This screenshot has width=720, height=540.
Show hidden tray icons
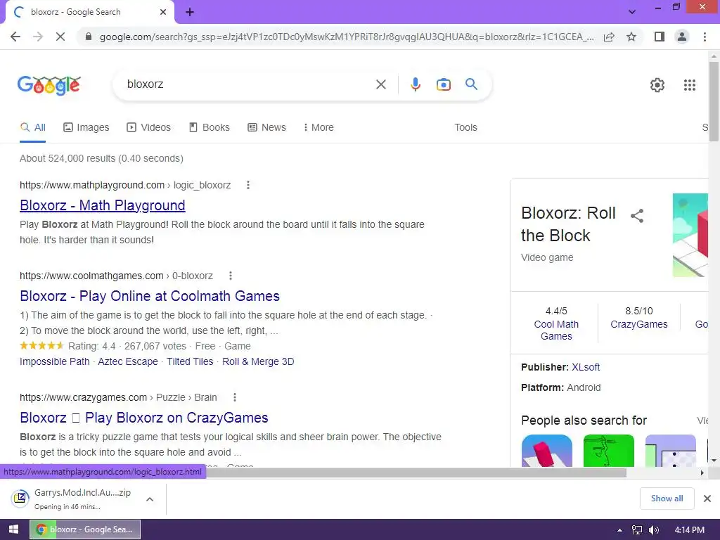[620, 530]
